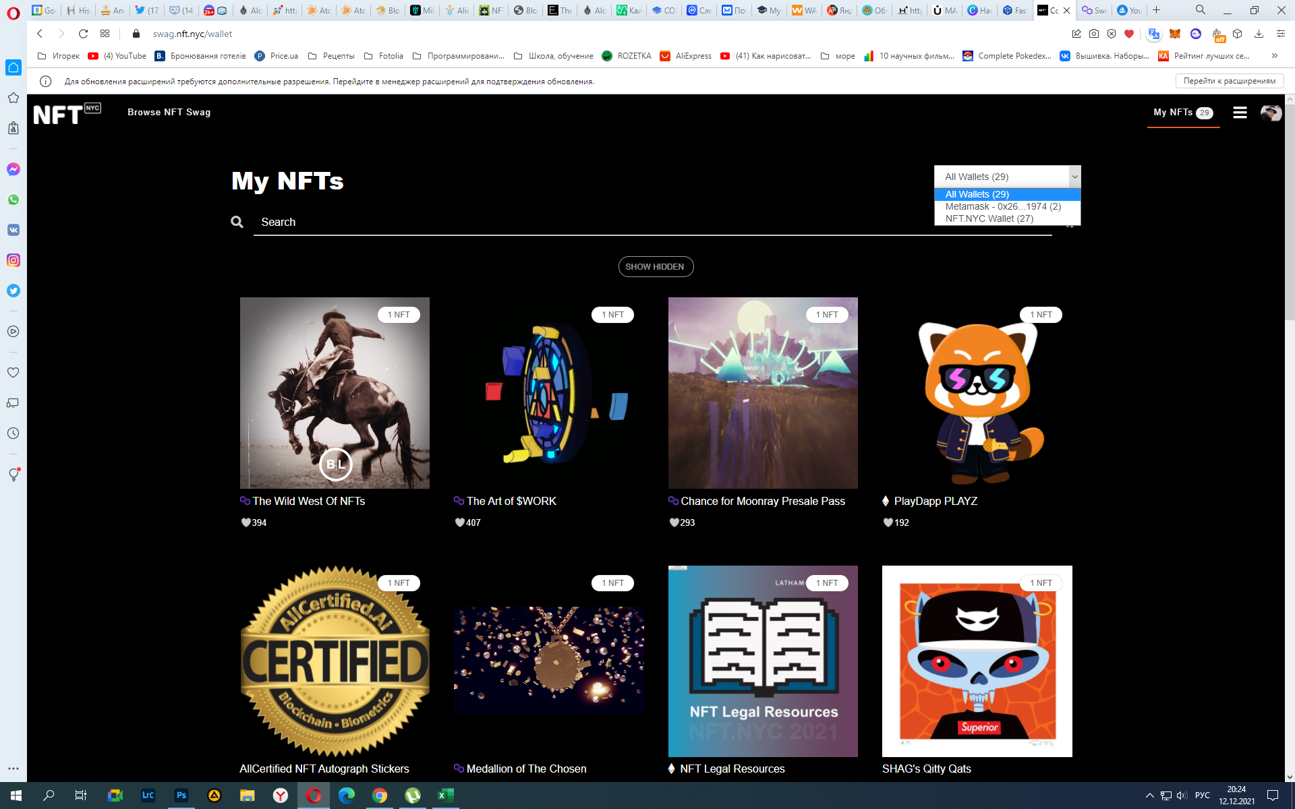The width and height of the screenshot is (1295, 809).
Task: Open the Google Translate extension
Action: (1153, 34)
